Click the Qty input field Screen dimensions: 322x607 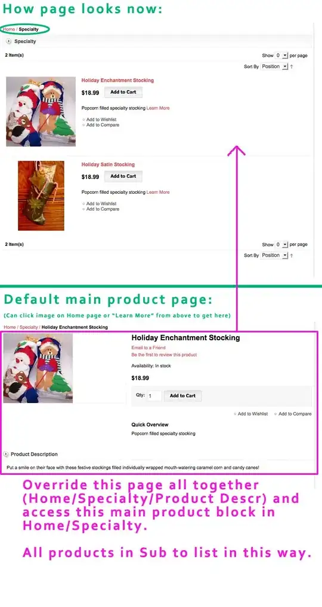(x=154, y=396)
